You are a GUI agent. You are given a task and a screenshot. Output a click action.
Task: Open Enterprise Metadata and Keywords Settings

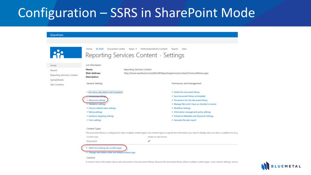point(193,116)
